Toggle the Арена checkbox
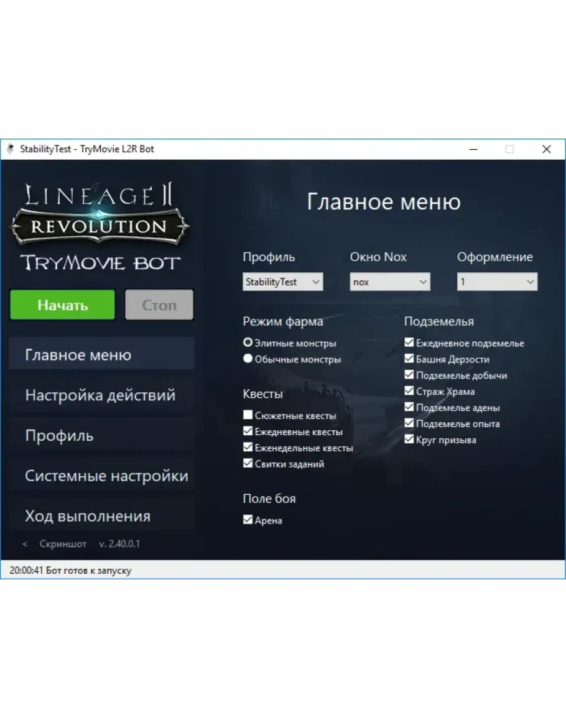The image size is (566, 718). coord(248,520)
